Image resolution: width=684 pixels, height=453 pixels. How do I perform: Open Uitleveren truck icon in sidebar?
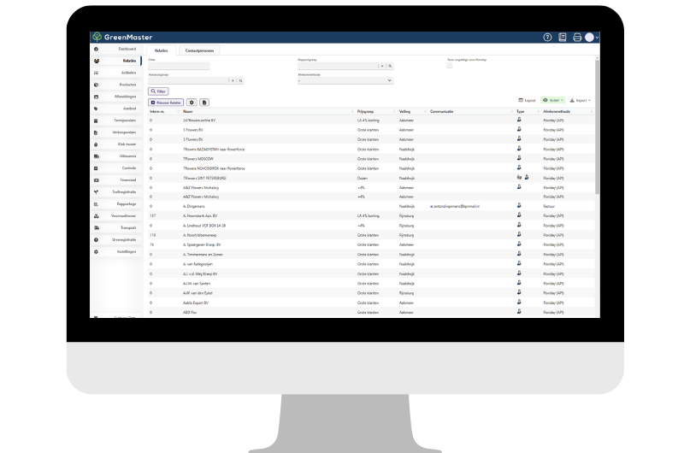point(96,156)
